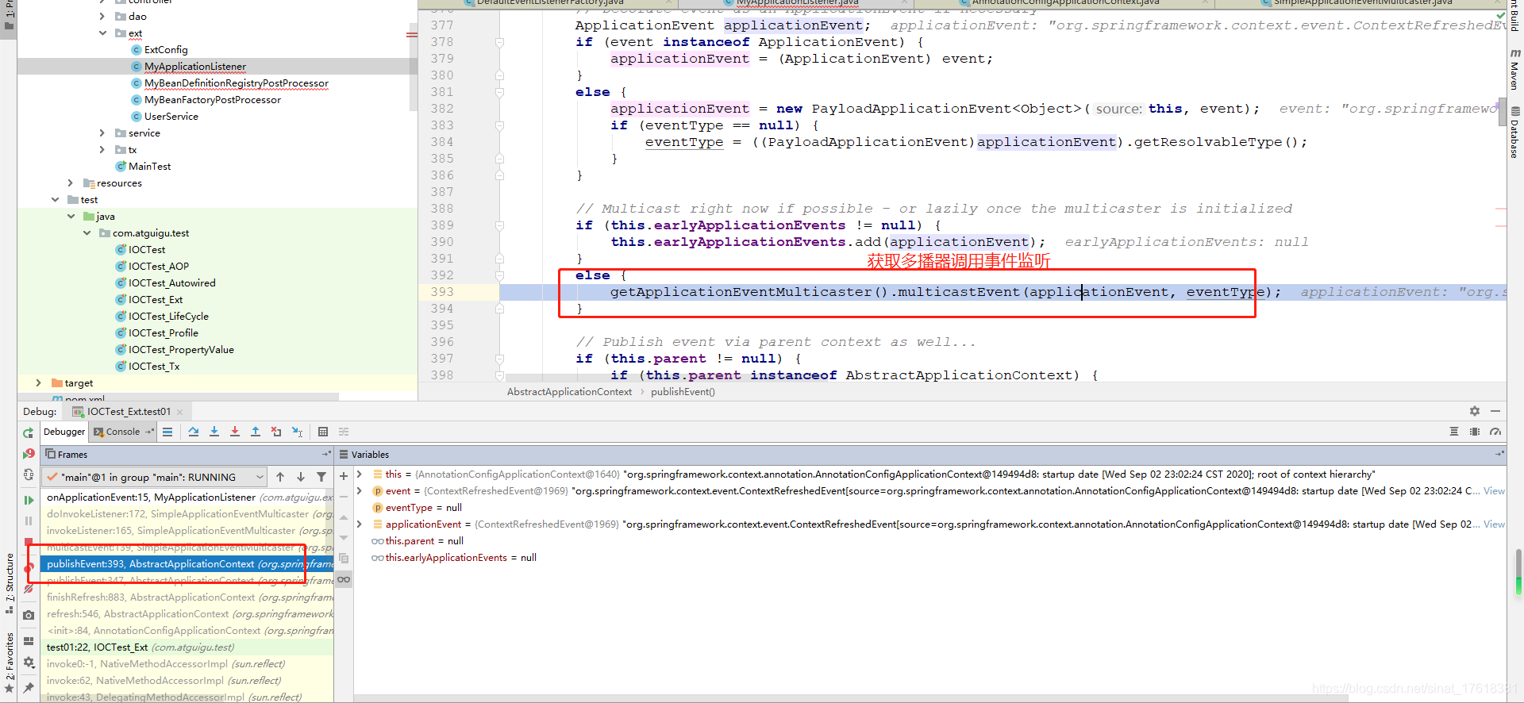
Task: Expand the 'this' variable node
Action: (x=360, y=474)
